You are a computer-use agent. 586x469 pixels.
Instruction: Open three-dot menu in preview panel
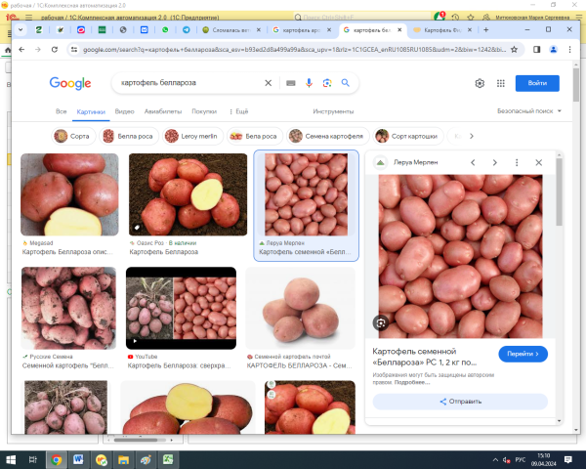click(x=517, y=162)
